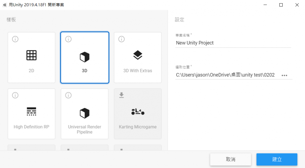Select the High Definition RP template

tap(32, 114)
